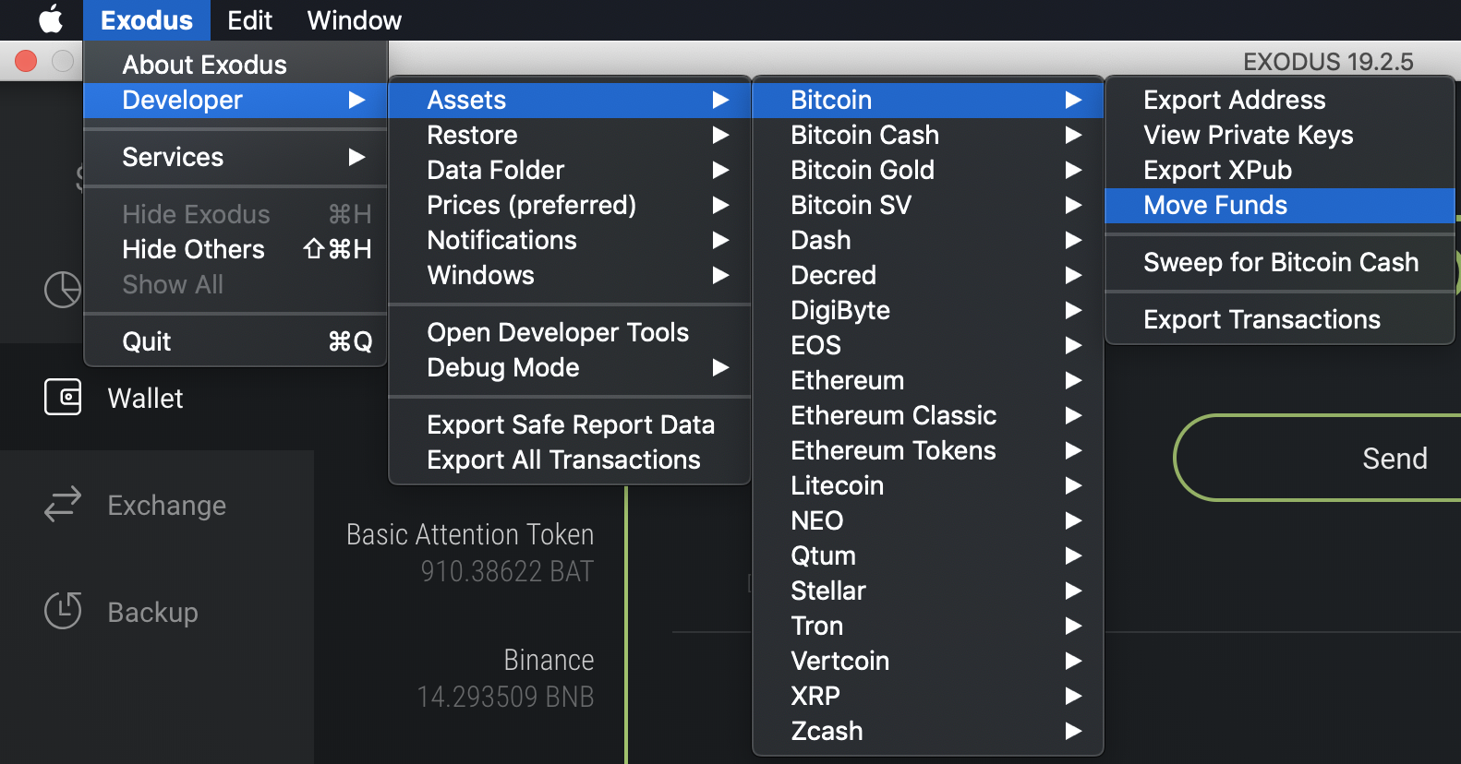
Task: Select the Basic Attention Token asset
Action: point(470,535)
